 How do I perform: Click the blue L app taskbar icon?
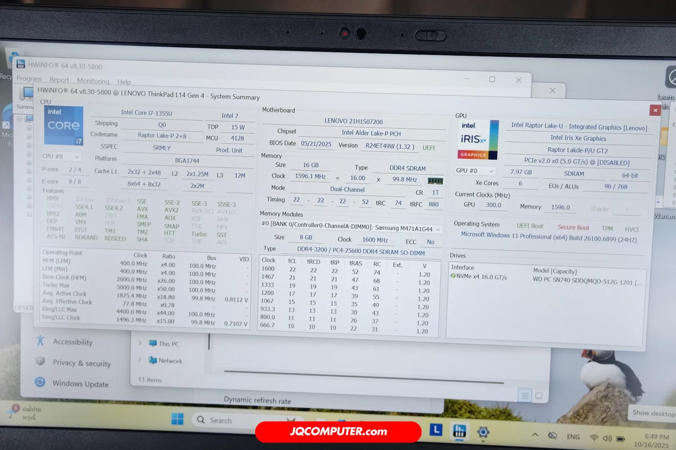[x=436, y=430]
